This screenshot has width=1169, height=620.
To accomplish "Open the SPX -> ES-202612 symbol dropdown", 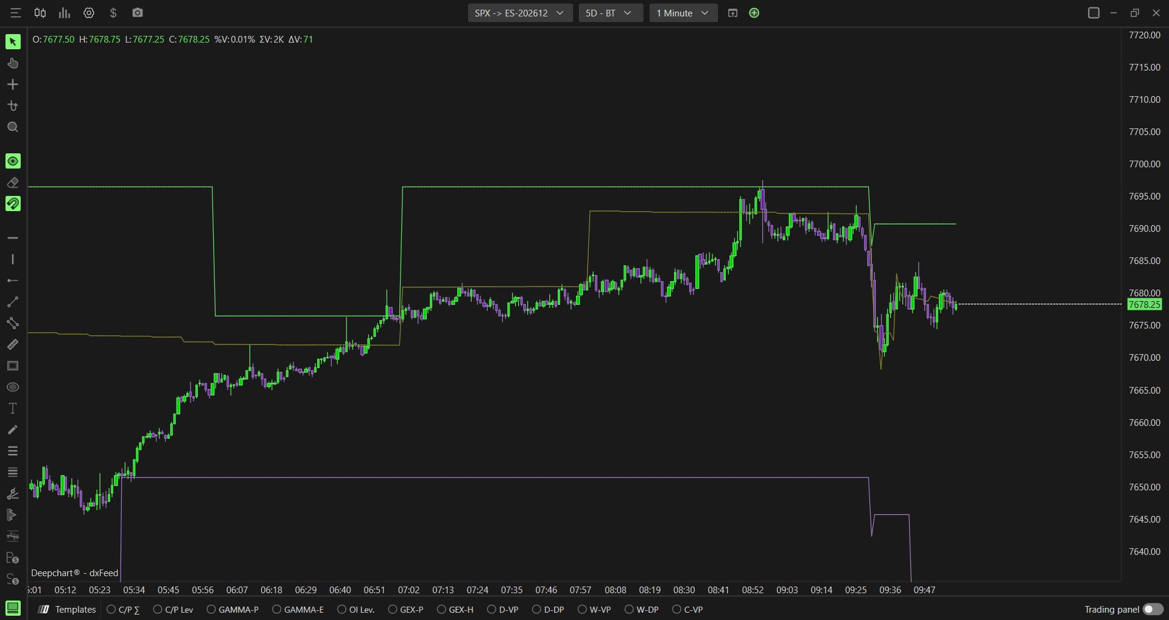I will coord(520,13).
